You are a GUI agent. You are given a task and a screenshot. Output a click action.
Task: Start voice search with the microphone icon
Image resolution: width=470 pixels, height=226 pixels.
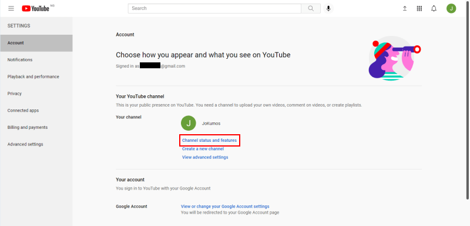click(x=328, y=8)
